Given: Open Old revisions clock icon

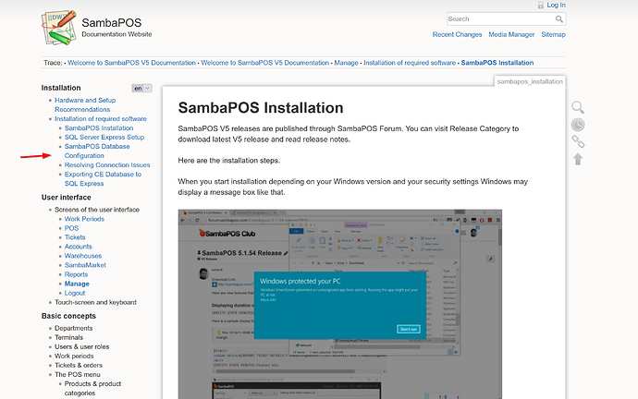Looking at the screenshot, I should click(578, 125).
